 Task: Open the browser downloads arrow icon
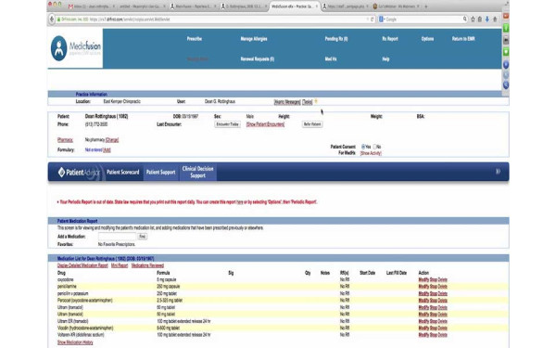(487, 19)
